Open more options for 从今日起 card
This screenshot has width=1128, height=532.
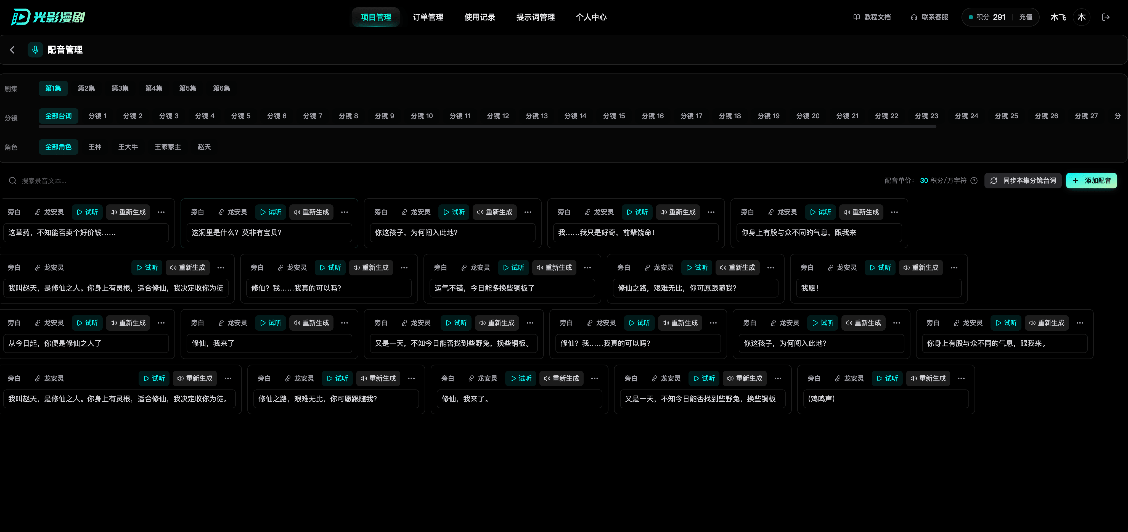coord(161,323)
